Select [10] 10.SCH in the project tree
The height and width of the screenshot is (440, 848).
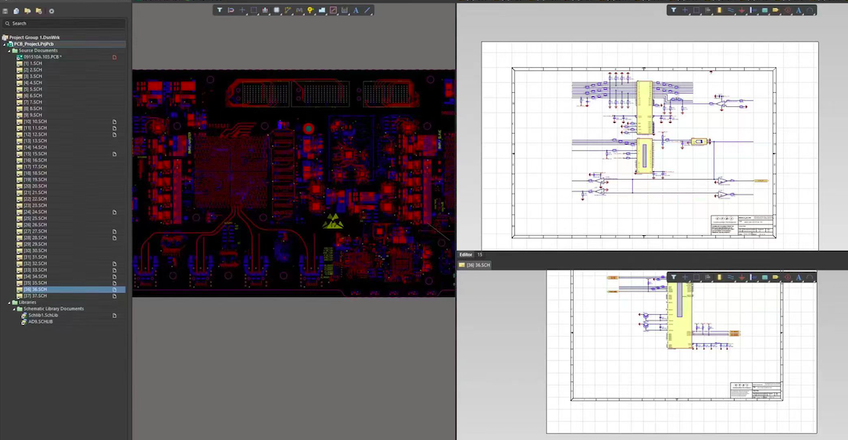point(35,122)
